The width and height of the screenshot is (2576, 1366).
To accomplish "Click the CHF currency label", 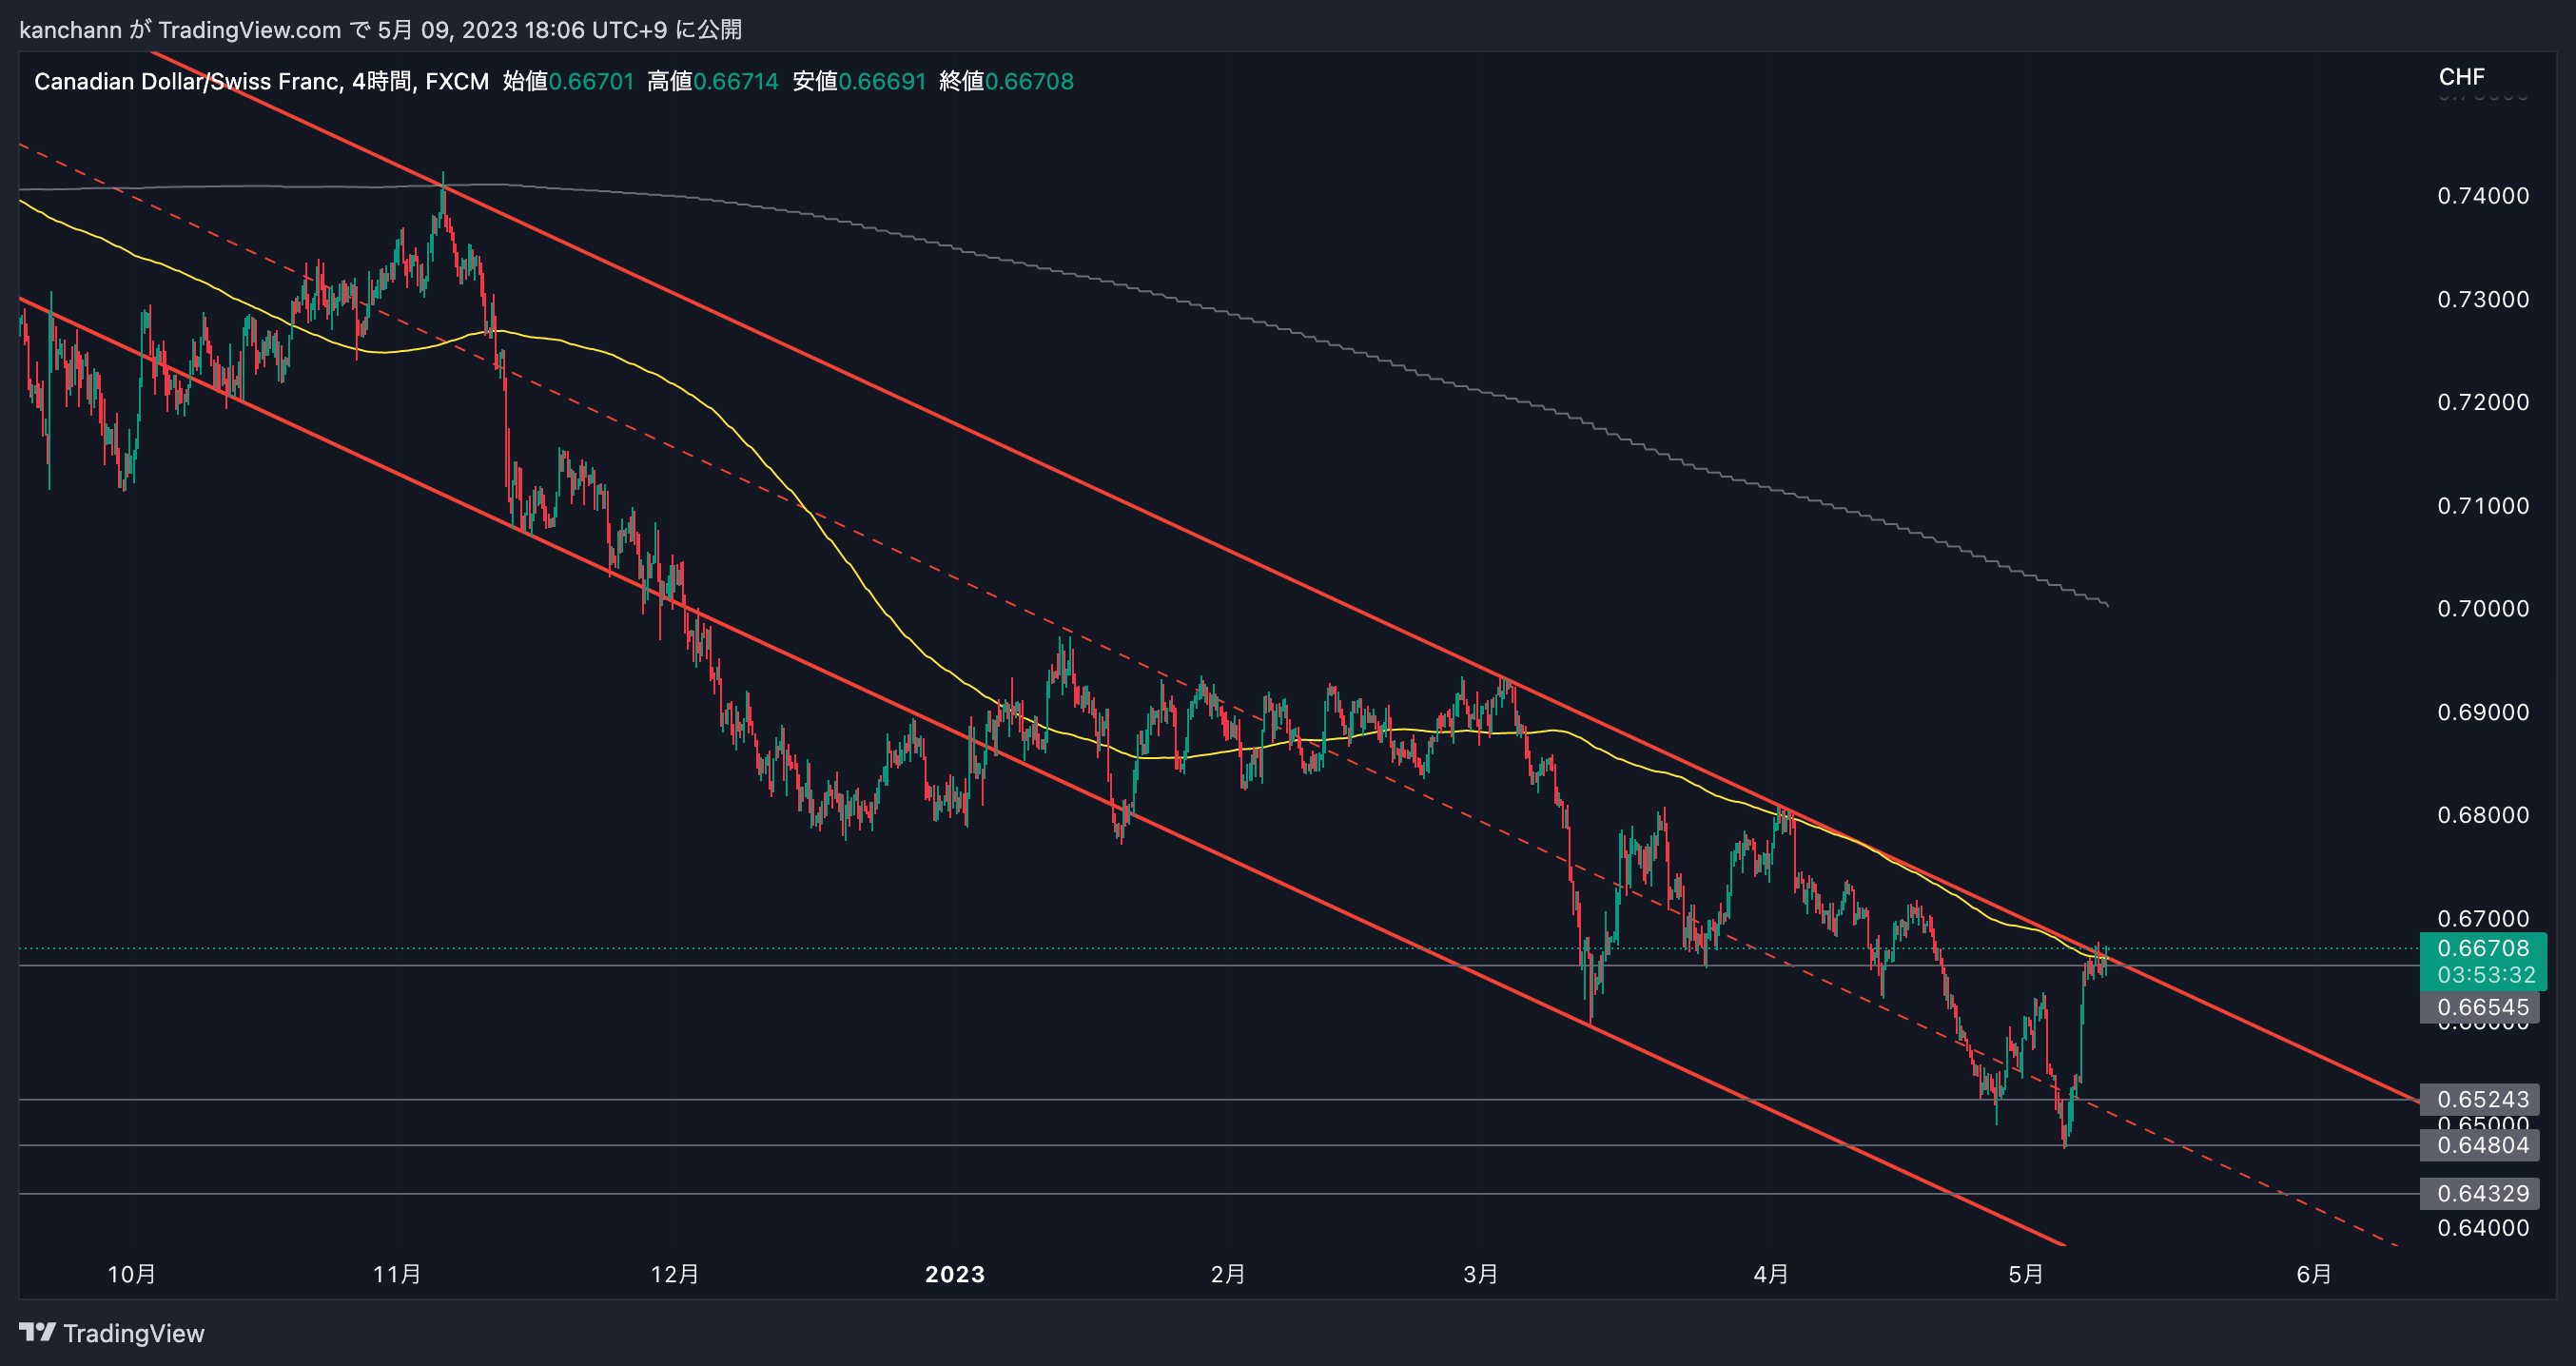I will (2461, 77).
